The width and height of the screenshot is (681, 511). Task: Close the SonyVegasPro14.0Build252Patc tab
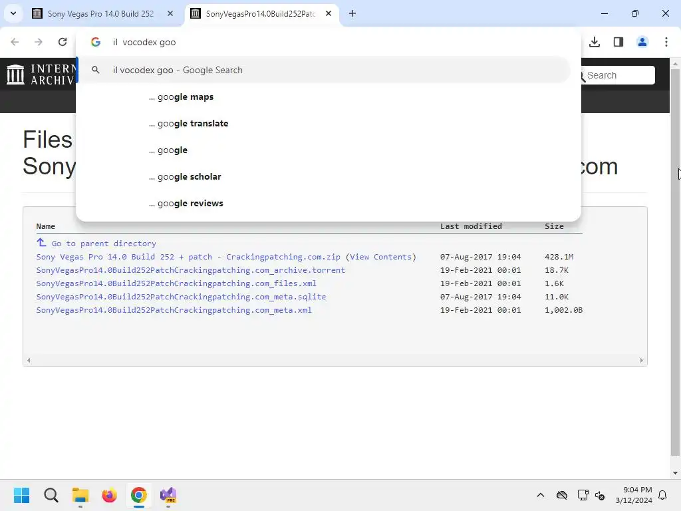329,13
